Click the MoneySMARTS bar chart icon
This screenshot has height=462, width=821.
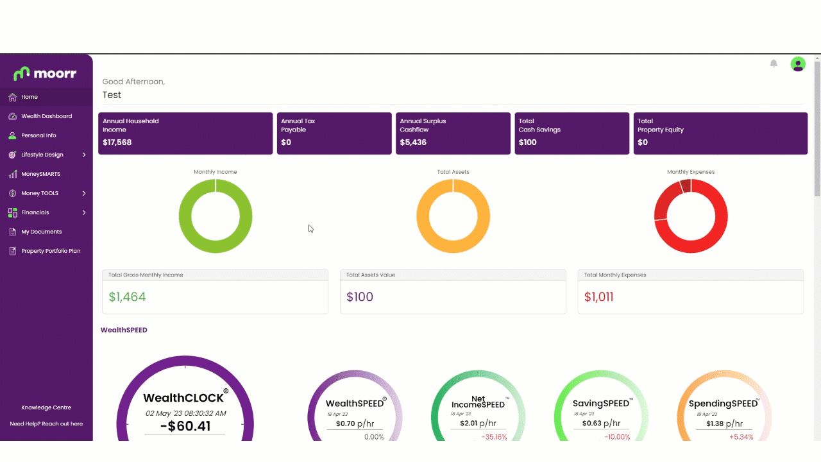(12, 174)
